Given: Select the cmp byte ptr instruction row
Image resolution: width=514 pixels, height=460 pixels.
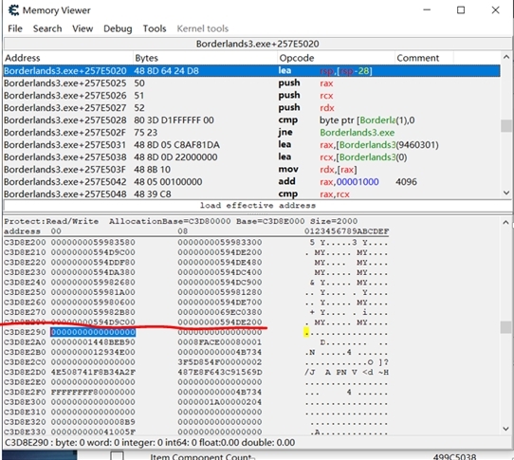Looking at the screenshot, I should click(x=251, y=120).
